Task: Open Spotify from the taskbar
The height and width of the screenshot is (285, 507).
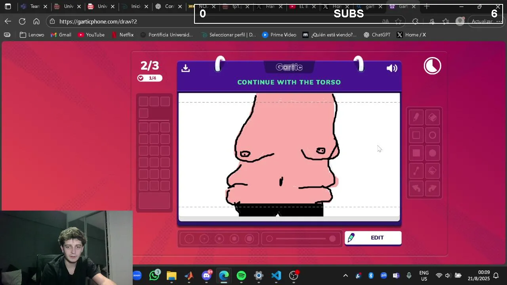Action: pos(241,275)
